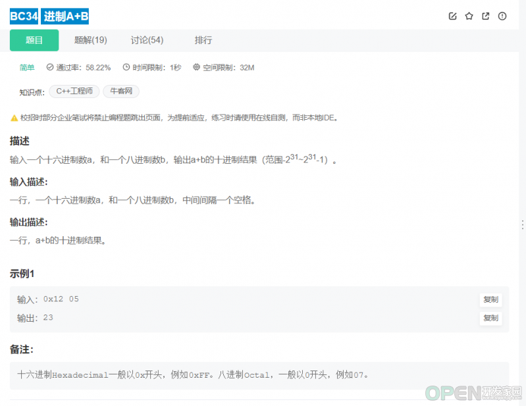Click the 简单 difficulty label

[27, 67]
